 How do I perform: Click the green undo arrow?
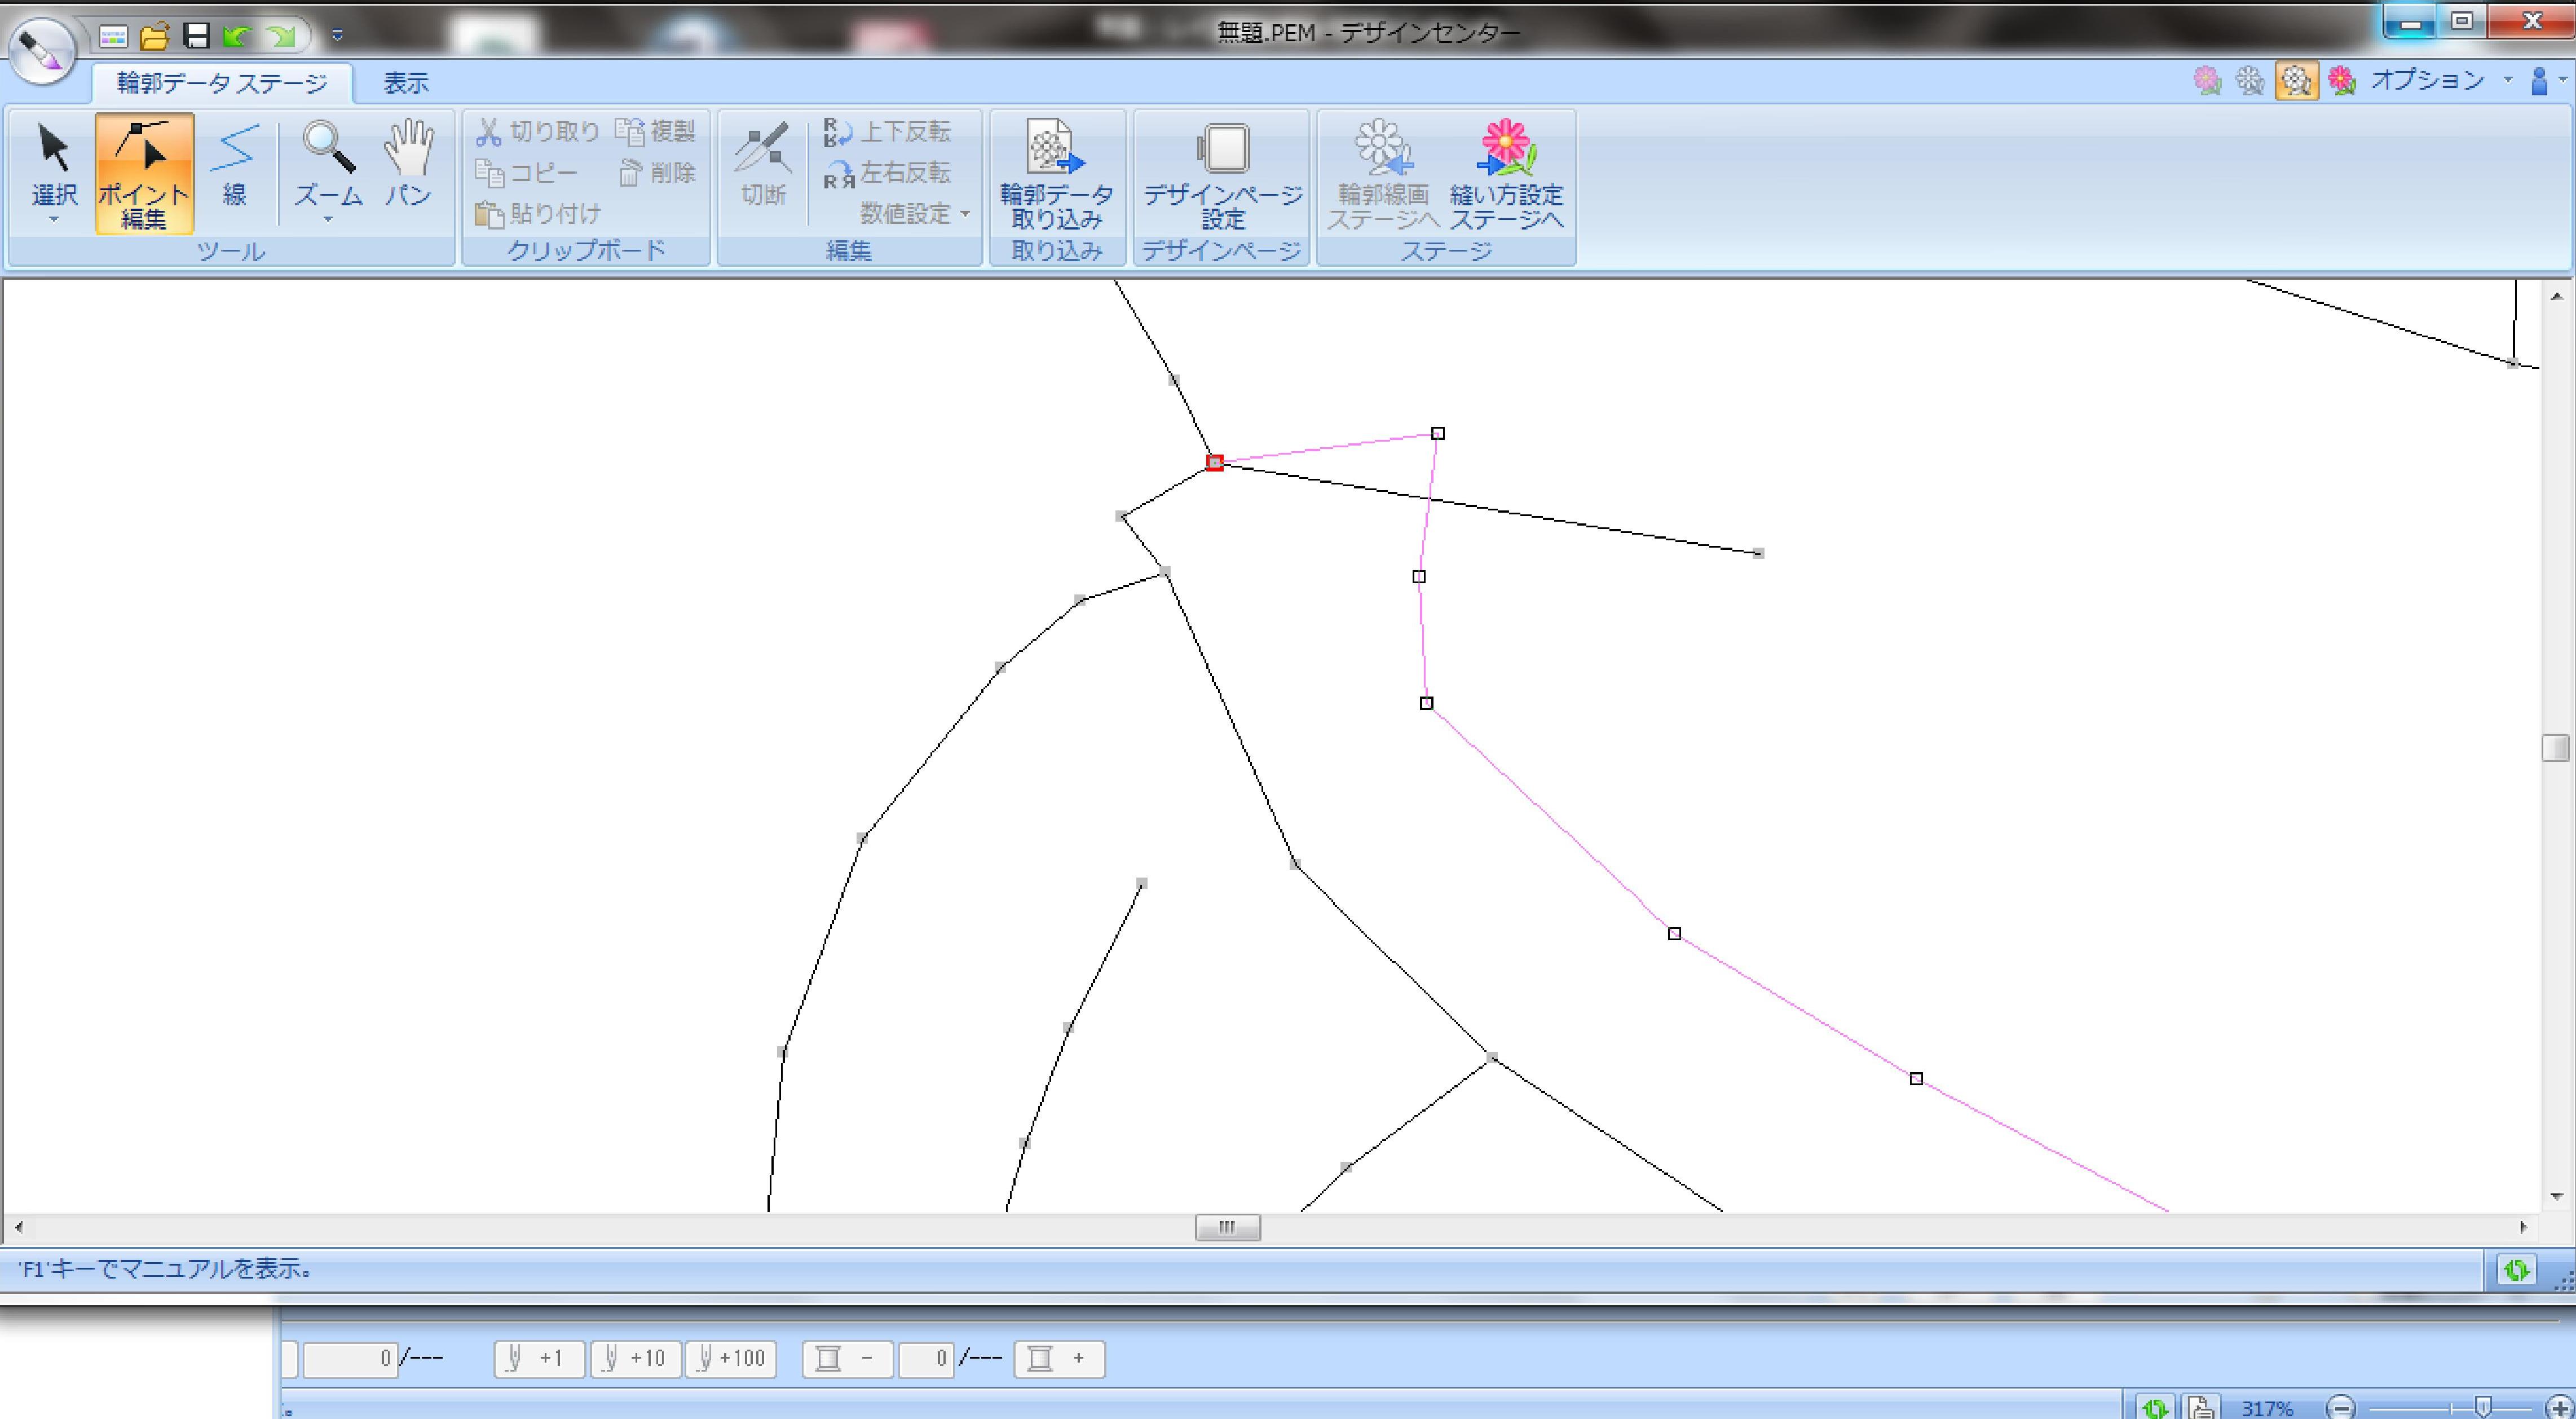237,37
